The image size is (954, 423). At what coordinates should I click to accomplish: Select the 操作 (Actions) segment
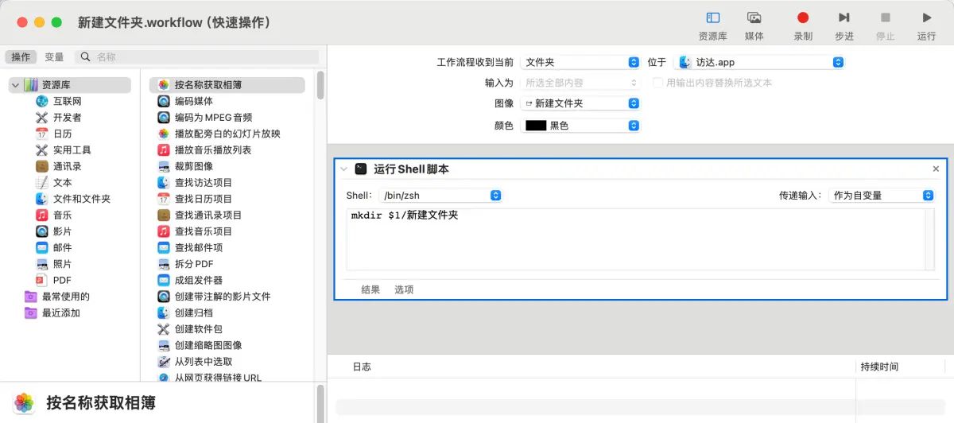coord(21,57)
